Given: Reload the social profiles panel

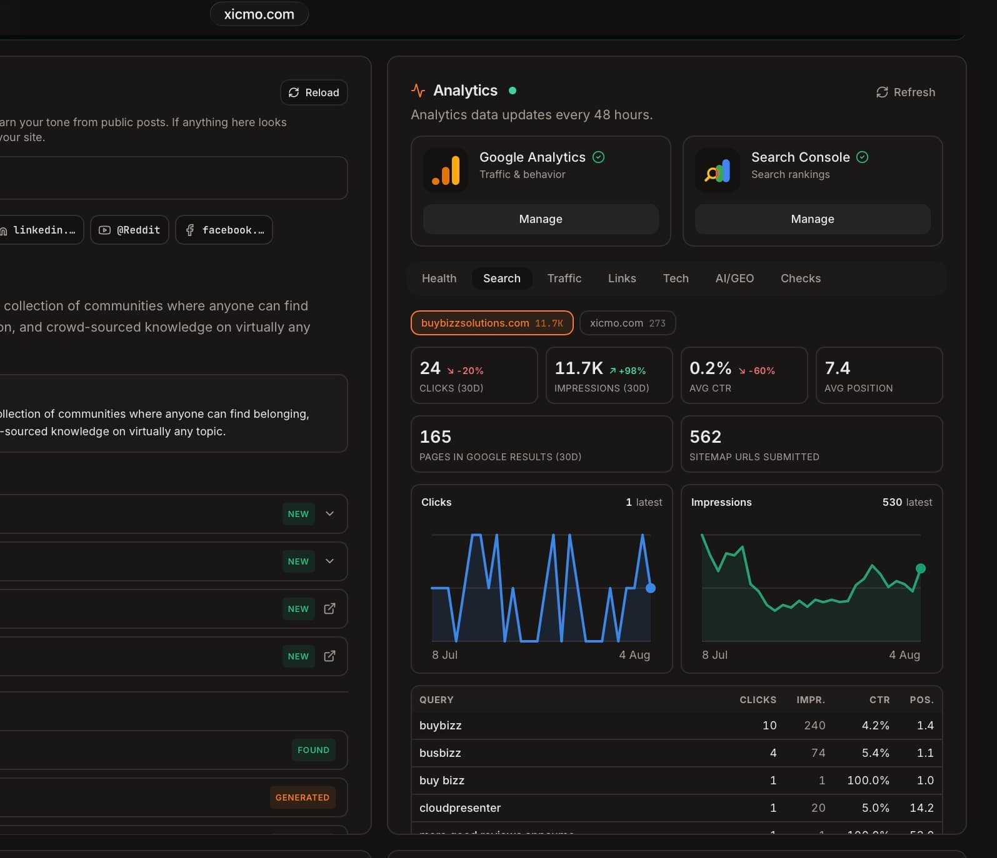Looking at the screenshot, I should point(314,92).
